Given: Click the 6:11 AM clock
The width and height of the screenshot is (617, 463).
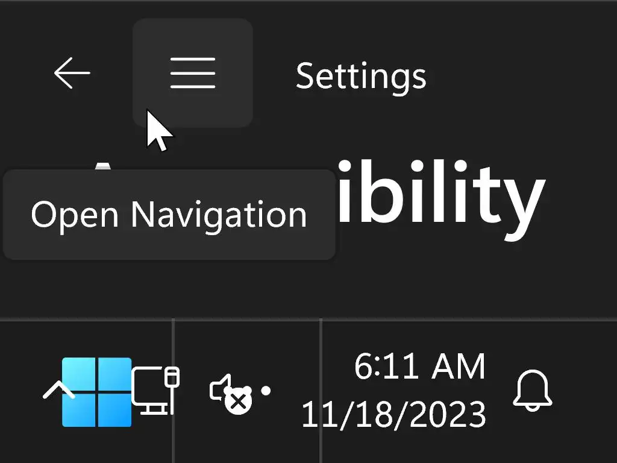Looking at the screenshot, I should click(x=419, y=367).
